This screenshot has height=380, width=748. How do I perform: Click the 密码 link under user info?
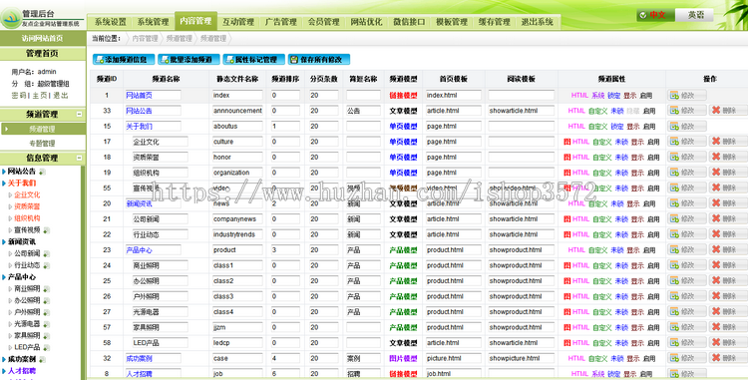(19, 96)
